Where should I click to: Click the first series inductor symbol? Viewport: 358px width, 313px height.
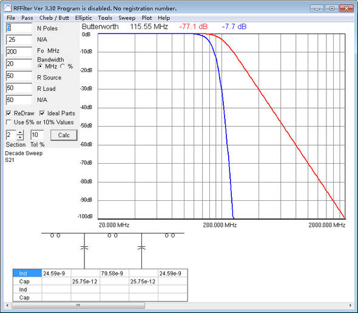(x=55, y=235)
